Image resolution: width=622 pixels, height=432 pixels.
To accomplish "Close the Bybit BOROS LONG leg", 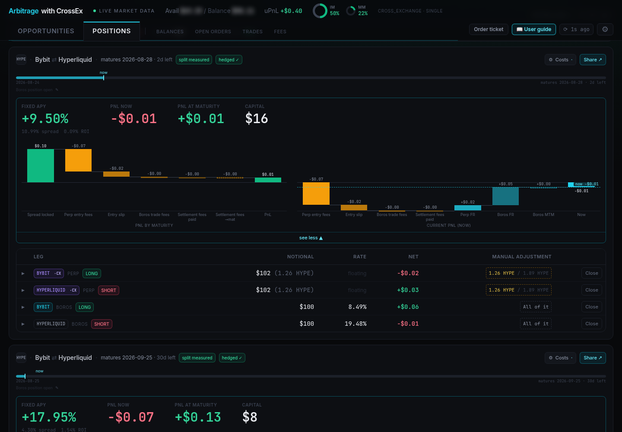I will coord(592,307).
